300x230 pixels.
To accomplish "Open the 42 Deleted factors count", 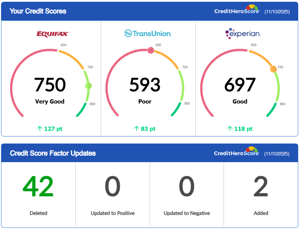I will pos(38,187).
